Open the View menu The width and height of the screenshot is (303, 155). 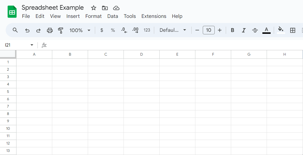point(55,16)
